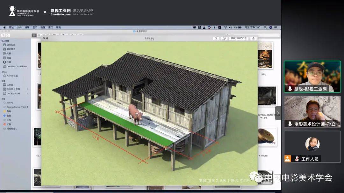Switch Finder to list view

point(39,35)
